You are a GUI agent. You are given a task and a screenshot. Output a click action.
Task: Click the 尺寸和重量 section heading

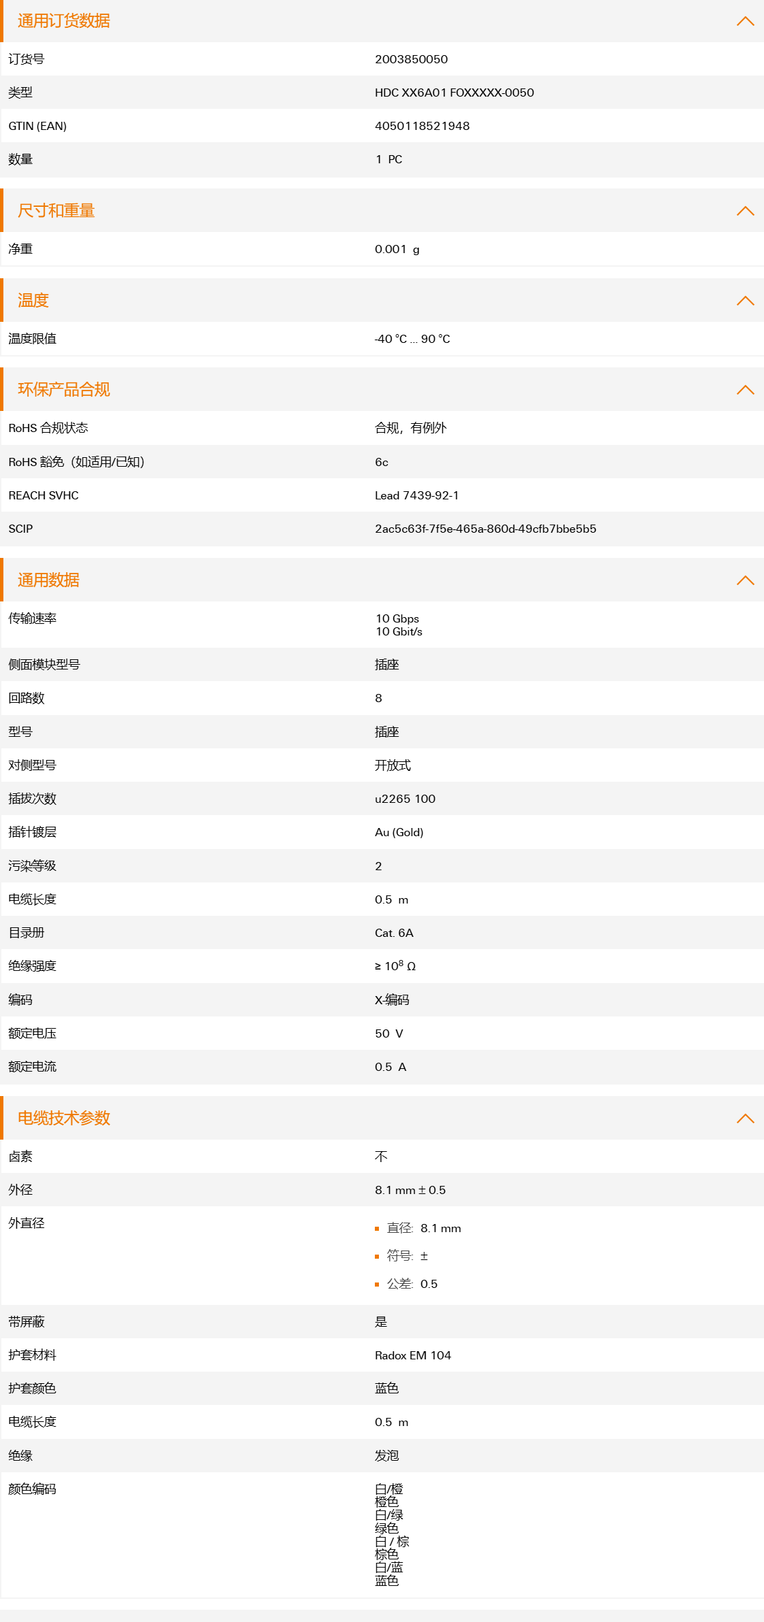coord(56,211)
